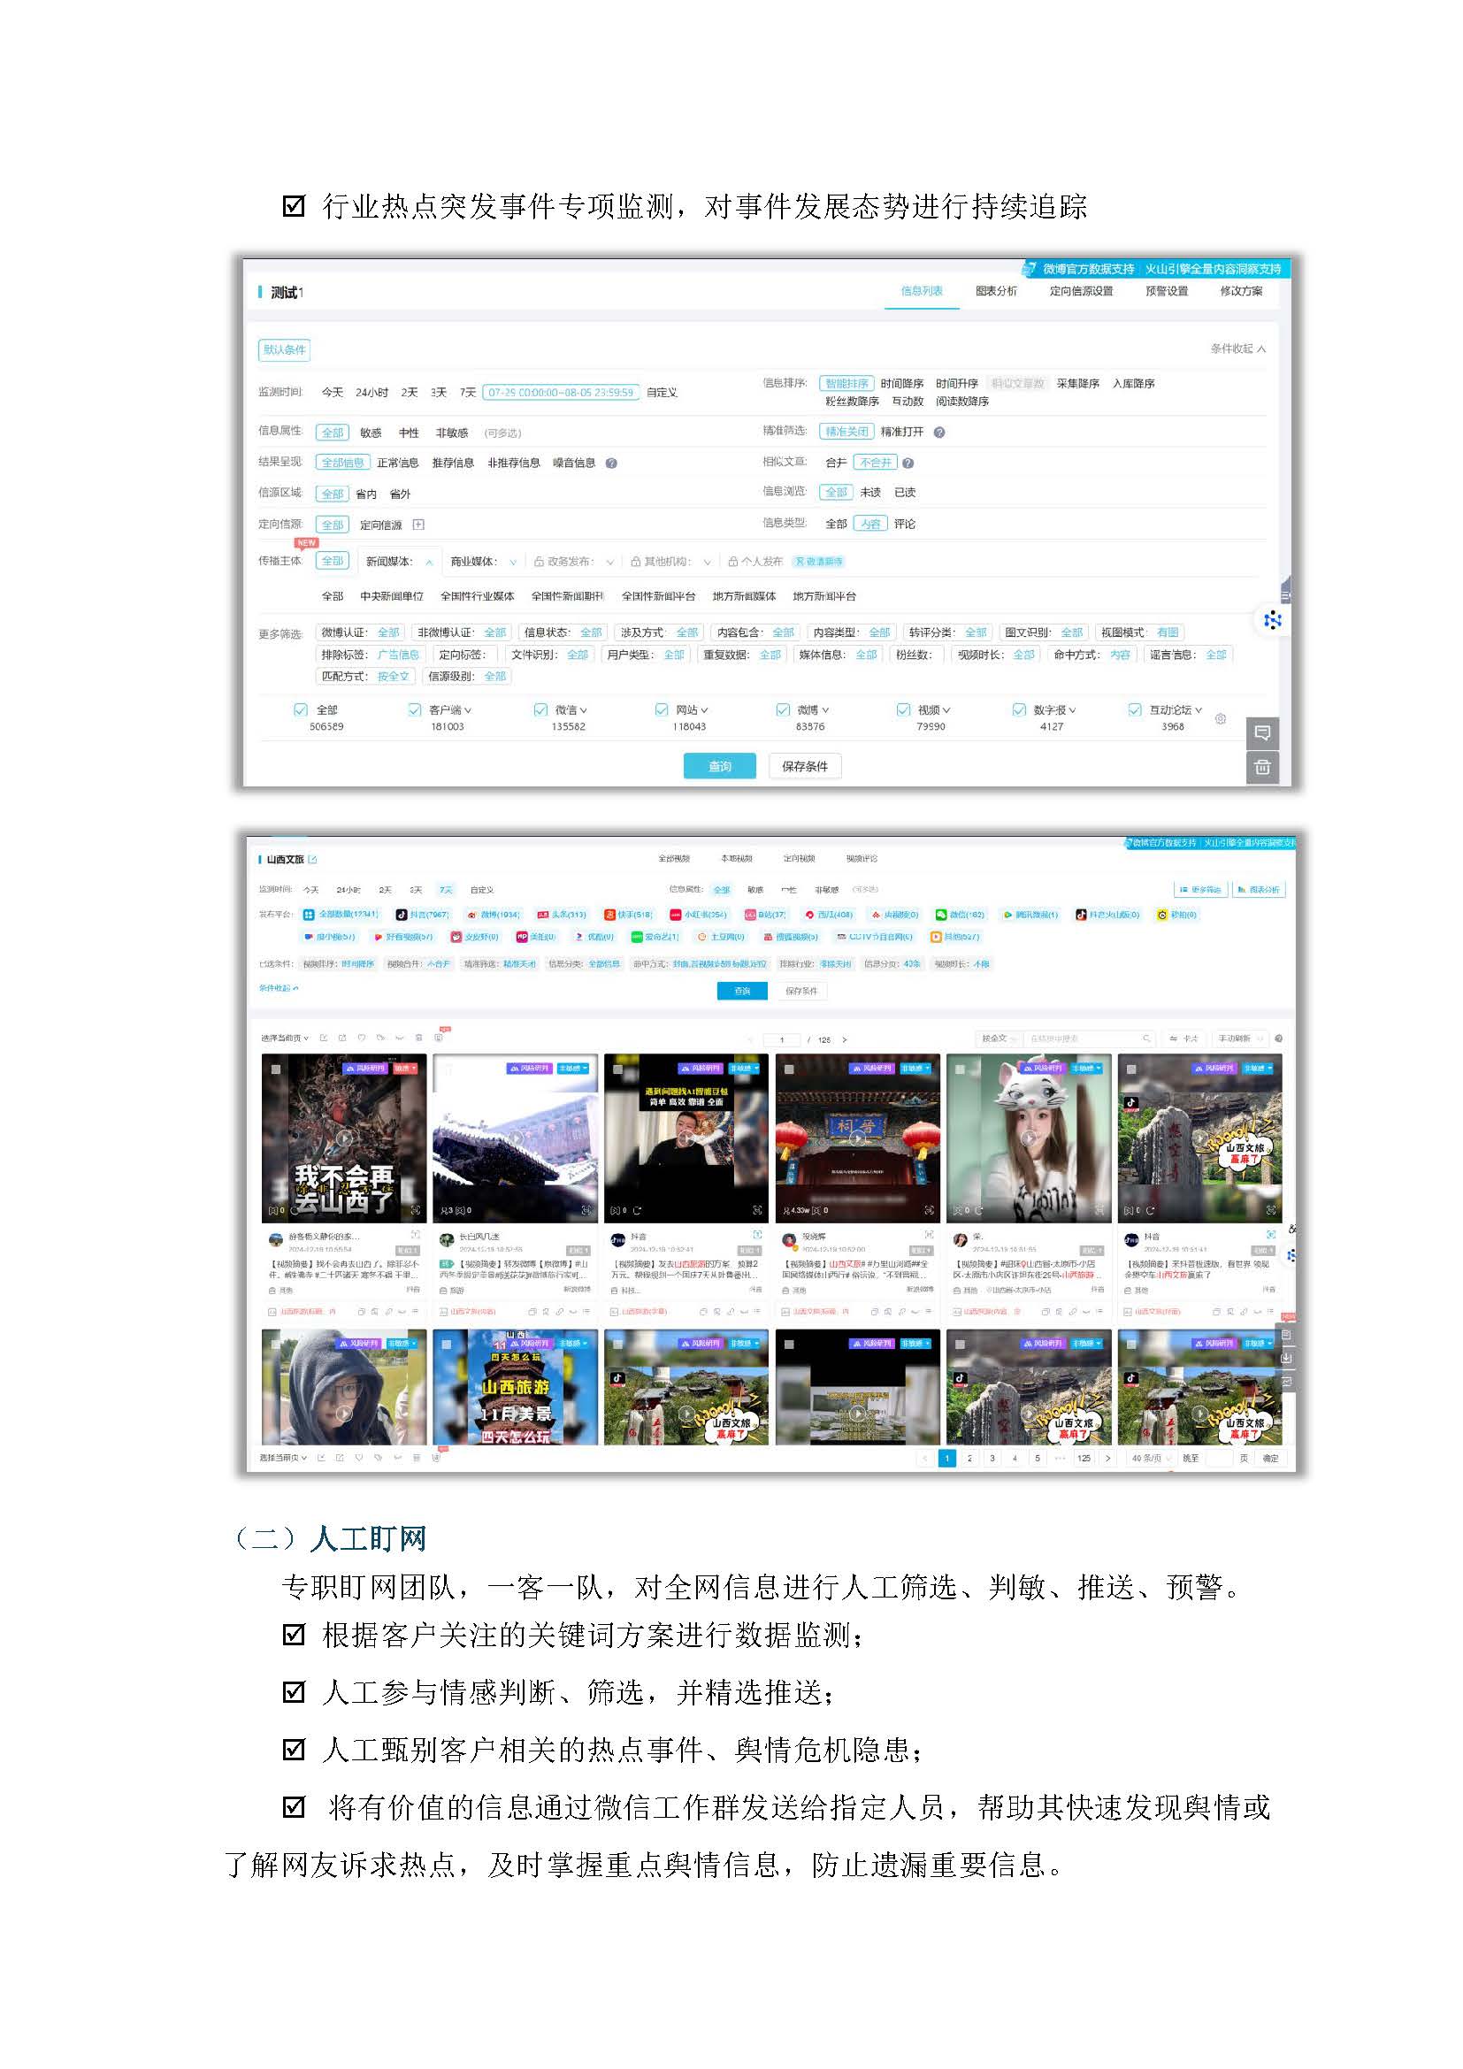This screenshot has width=1463, height=2069.
Task: Uncheck the 微博 source checkbox
Action: click(x=783, y=710)
